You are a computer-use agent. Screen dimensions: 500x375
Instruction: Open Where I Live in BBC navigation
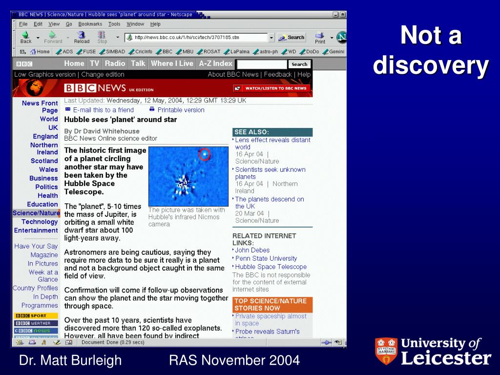pos(172,63)
